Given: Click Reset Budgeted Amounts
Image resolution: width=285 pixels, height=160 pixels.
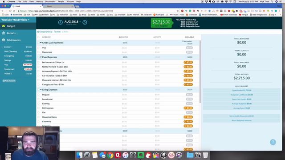Looking at the screenshot, I should point(241,120).
